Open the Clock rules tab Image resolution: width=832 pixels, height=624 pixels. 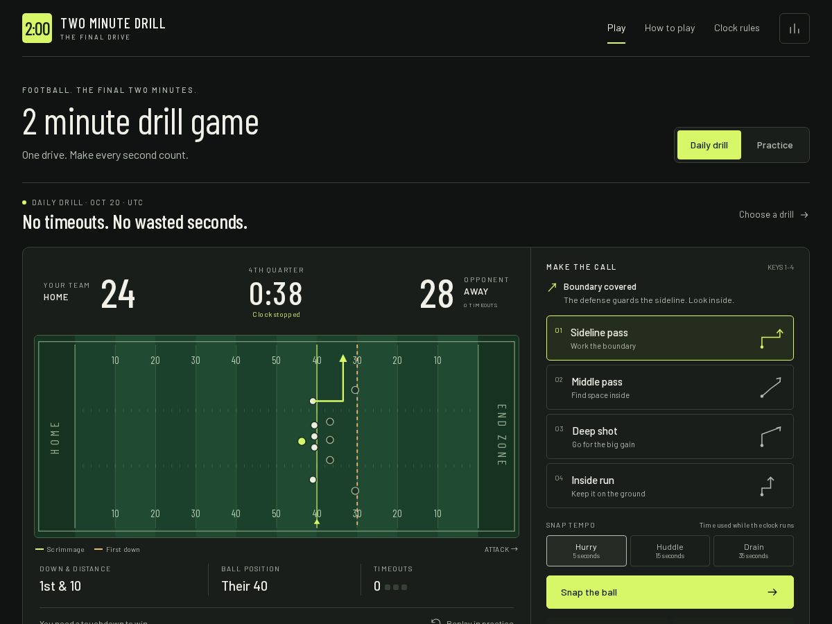(x=737, y=28)
